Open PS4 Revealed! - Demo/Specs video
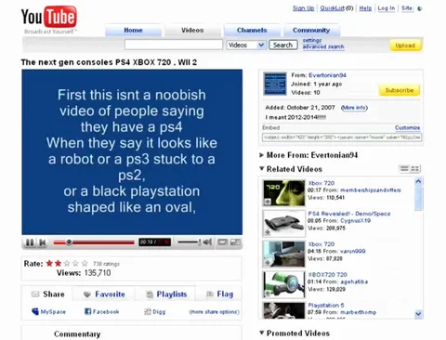This screenshot has height=340, width=446. pyautogui.click(x=349, y=214)
